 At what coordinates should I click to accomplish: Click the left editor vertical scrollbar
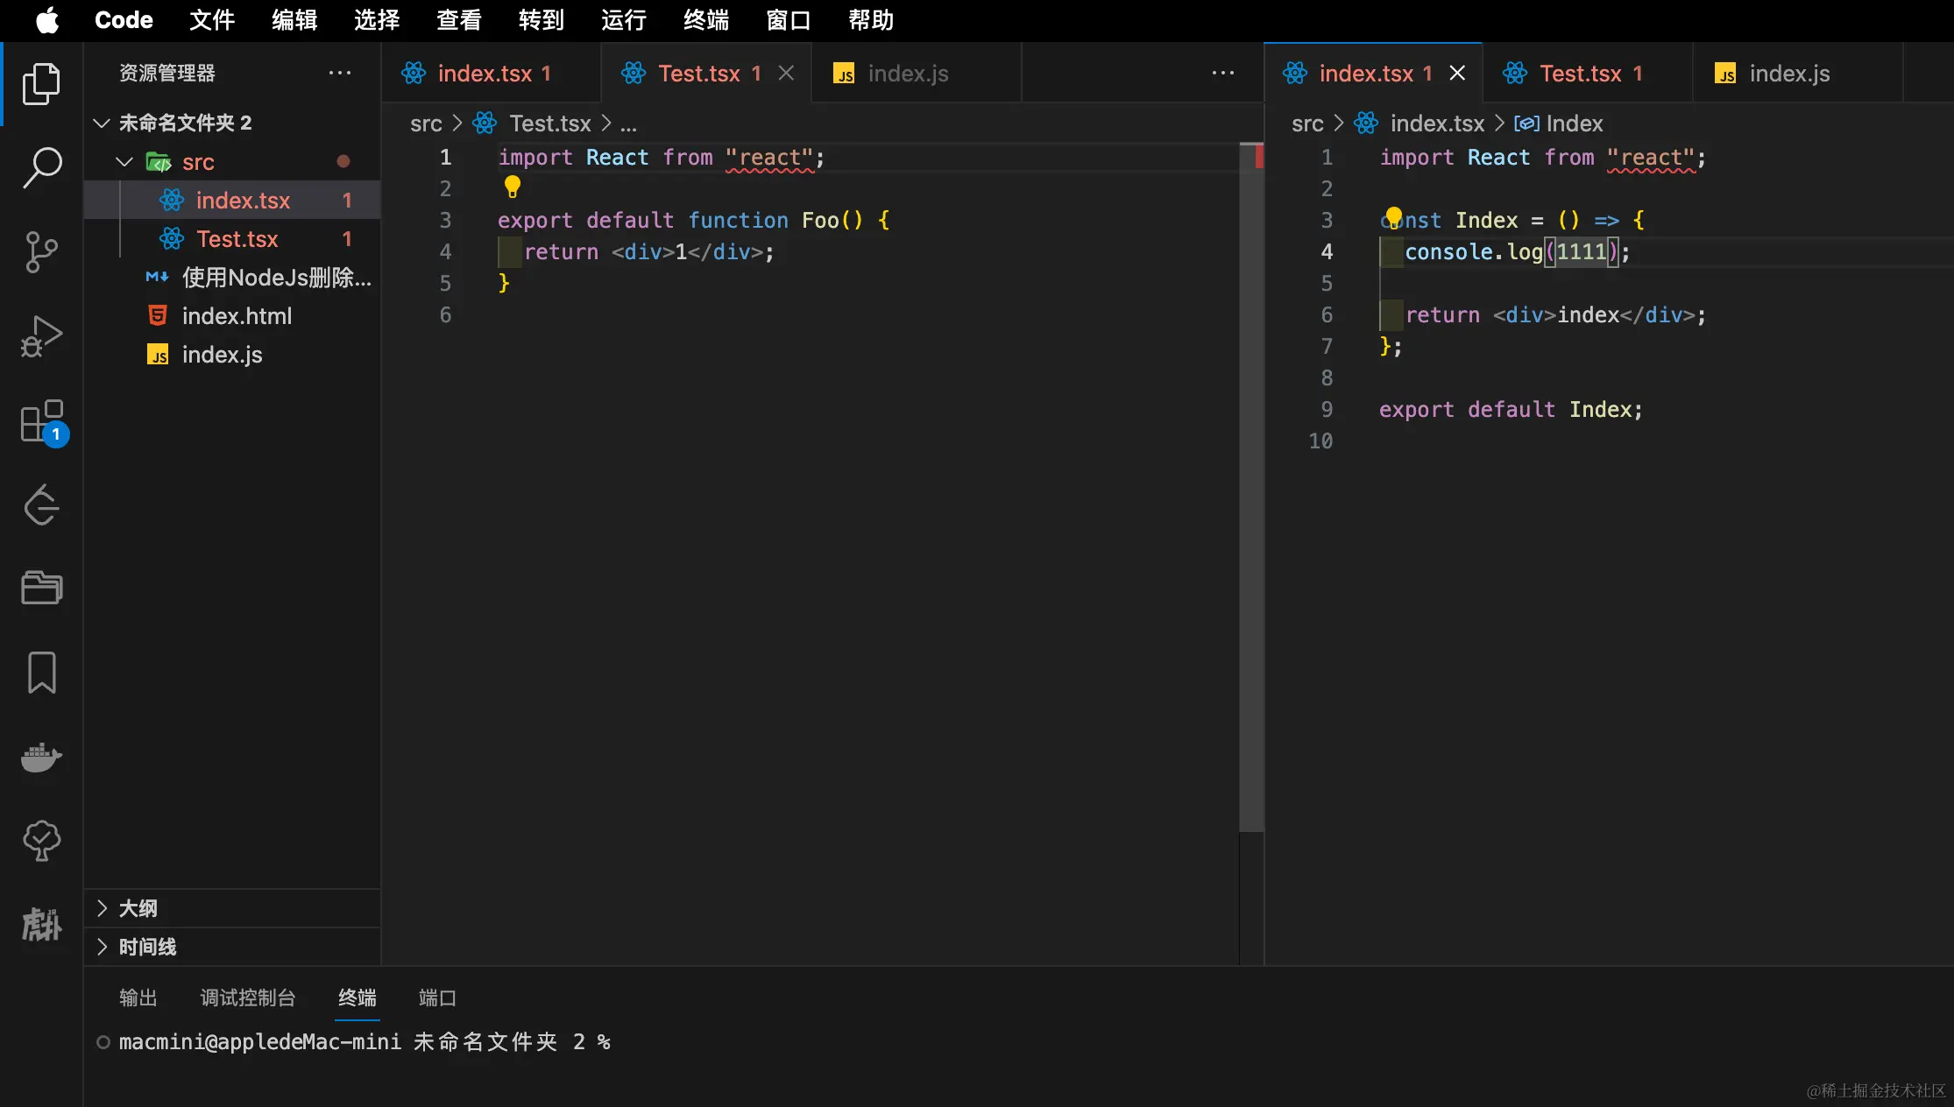coord(1251,490)
